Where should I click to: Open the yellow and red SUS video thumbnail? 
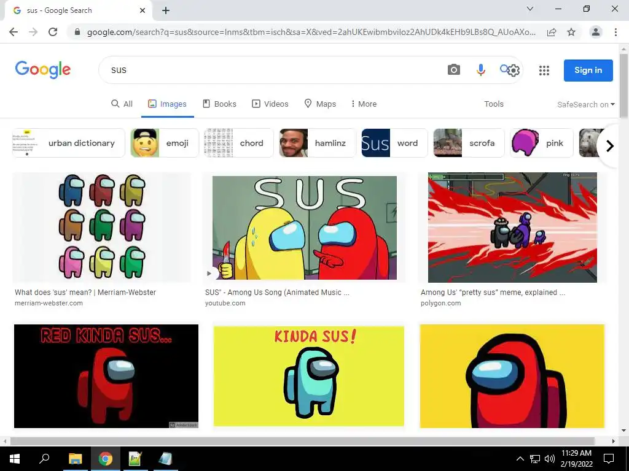(x=305, y=228)
